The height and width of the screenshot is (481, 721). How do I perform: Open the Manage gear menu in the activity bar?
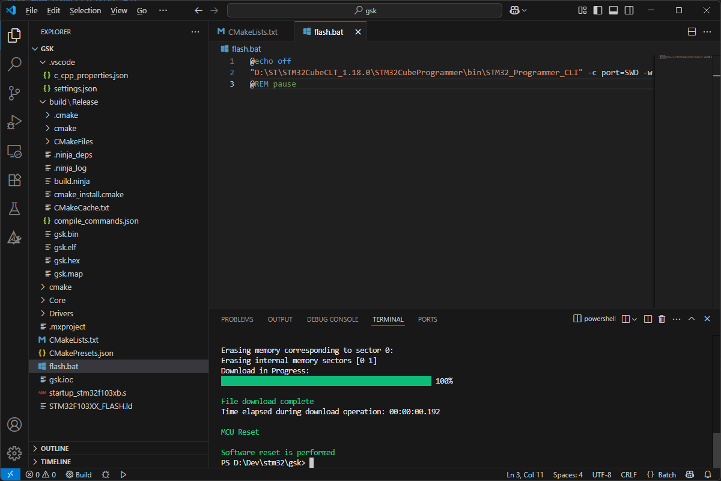(14, 453)
